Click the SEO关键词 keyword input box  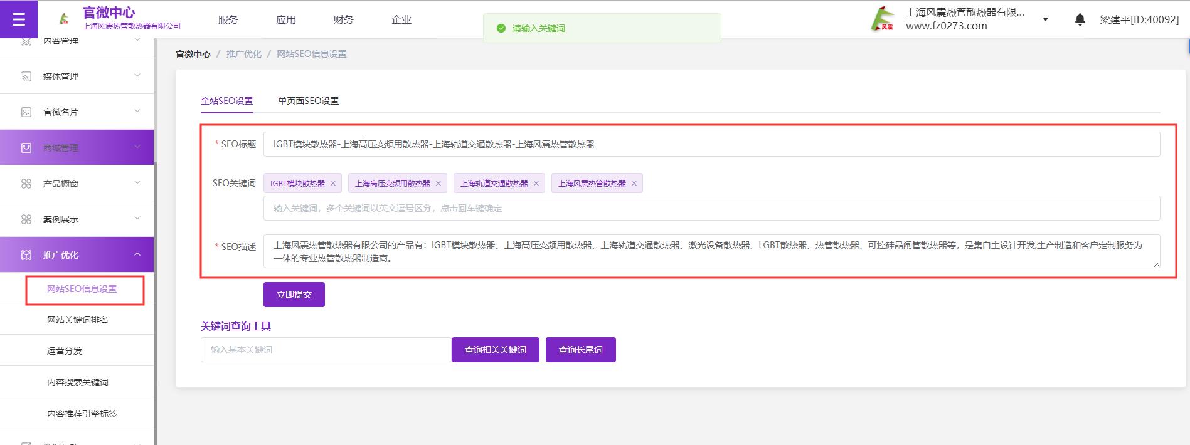(x=712, y=208)
